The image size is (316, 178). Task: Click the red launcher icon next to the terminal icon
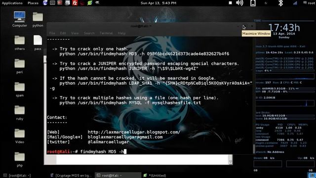(60, 3)
